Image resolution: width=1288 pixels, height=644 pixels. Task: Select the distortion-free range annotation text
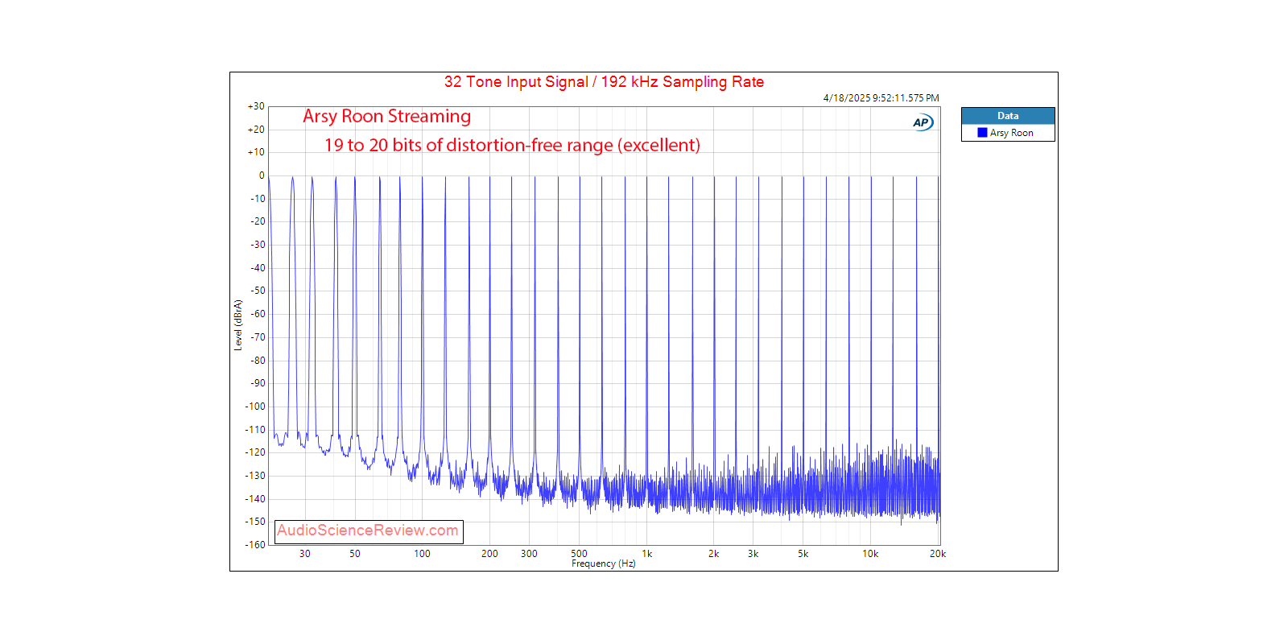point(512,146)
